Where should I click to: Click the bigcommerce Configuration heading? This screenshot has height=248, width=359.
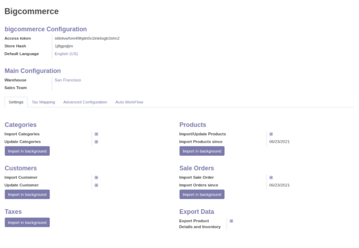[x=46, y=29]
